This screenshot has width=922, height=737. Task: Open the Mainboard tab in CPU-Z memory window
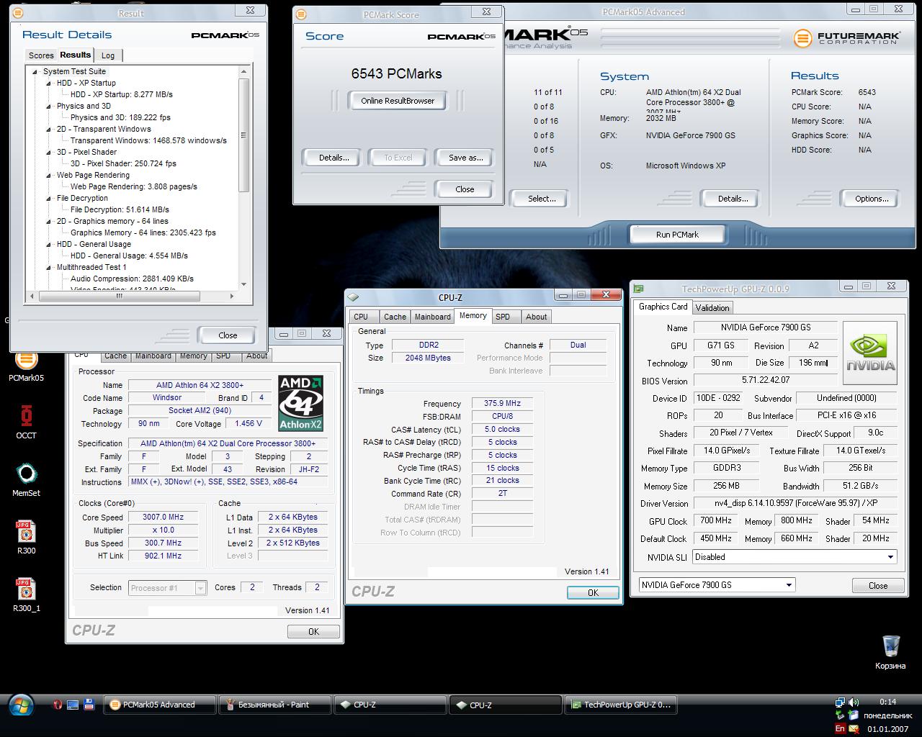[x=432, y=317]
